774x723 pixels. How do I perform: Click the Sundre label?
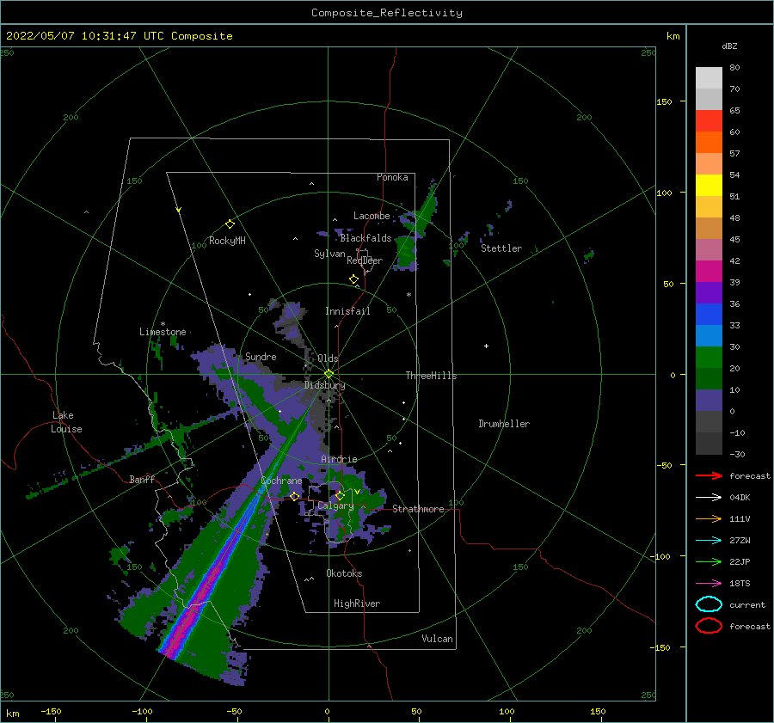click(261, 357)
